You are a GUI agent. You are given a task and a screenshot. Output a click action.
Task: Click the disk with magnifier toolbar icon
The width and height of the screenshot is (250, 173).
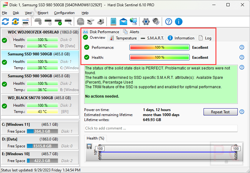tap(68, 22)
